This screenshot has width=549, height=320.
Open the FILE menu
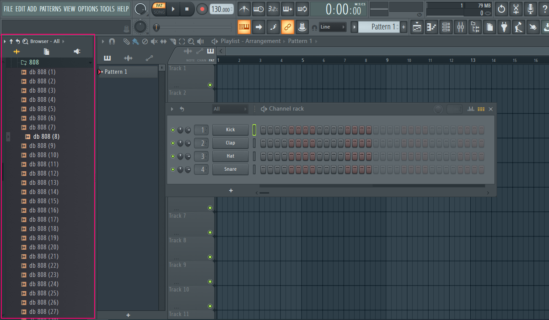coord(8,9)
